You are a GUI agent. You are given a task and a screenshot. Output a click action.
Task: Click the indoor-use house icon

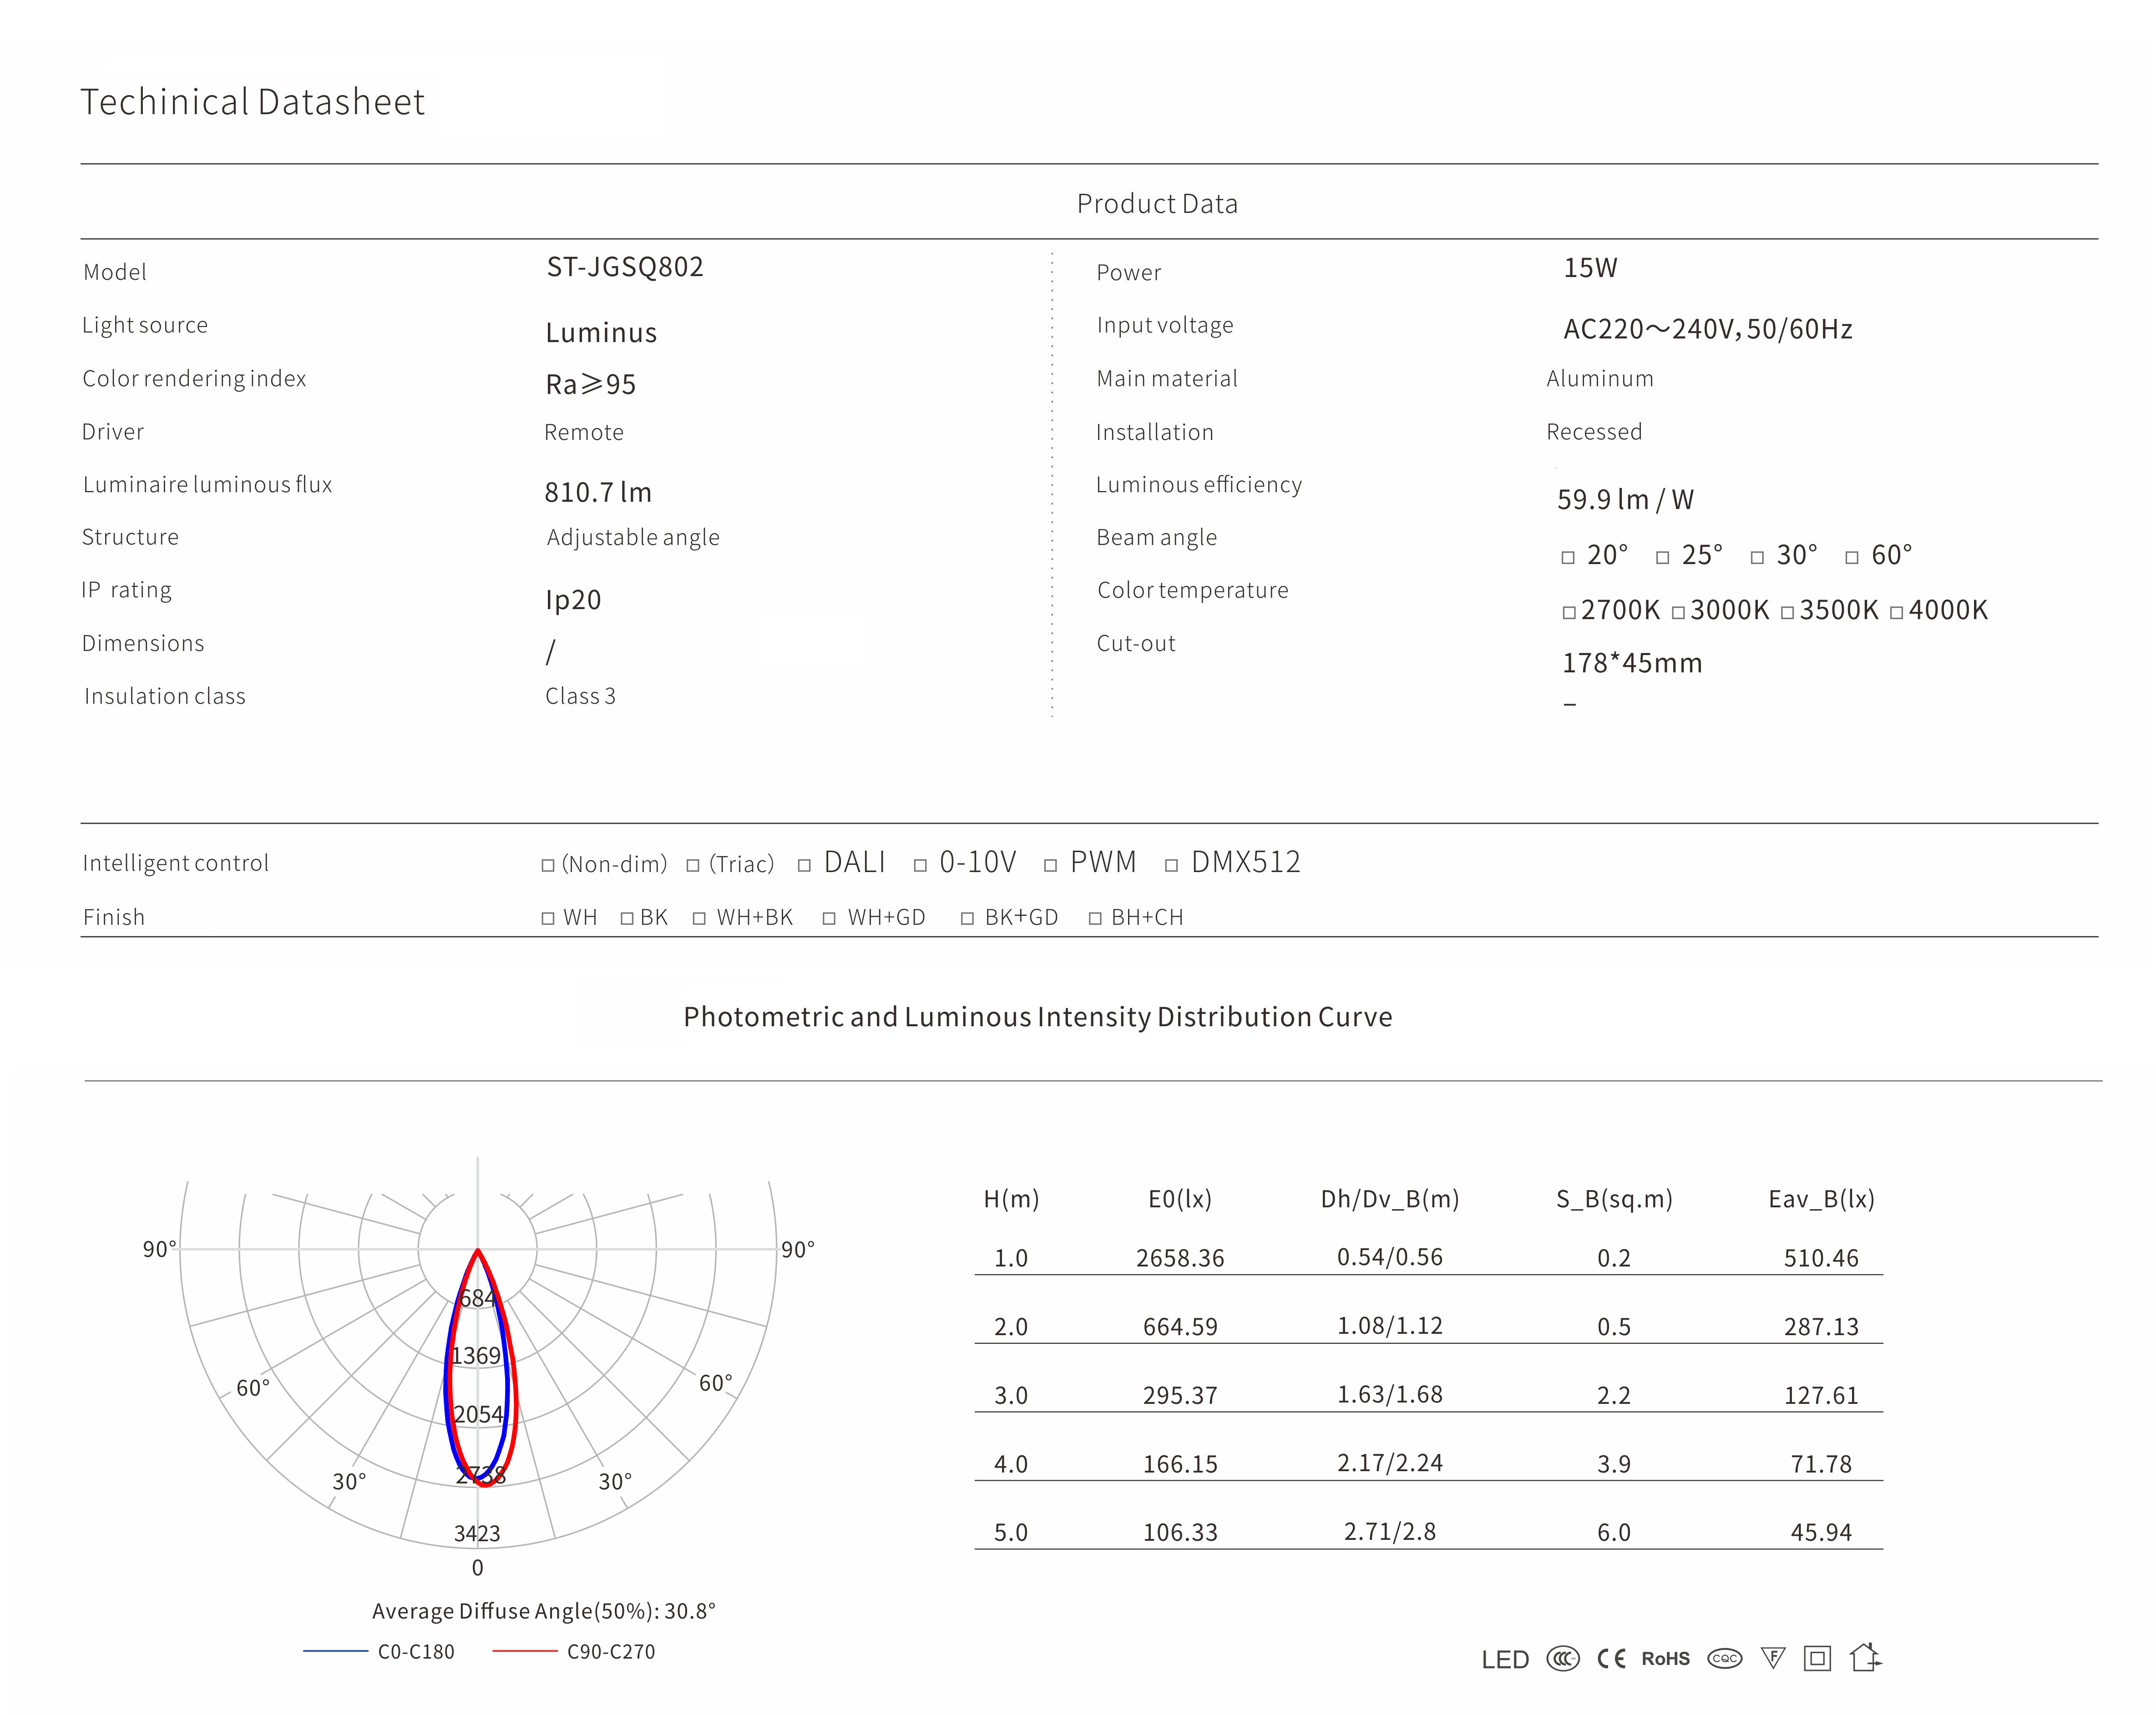(x=1865, y=1658)
